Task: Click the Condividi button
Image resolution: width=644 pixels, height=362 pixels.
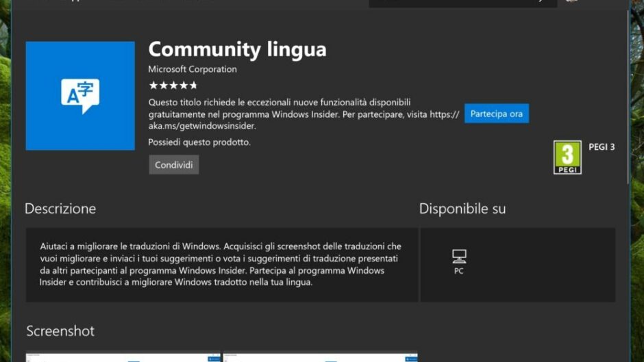Action: click(x=174, y=165)
